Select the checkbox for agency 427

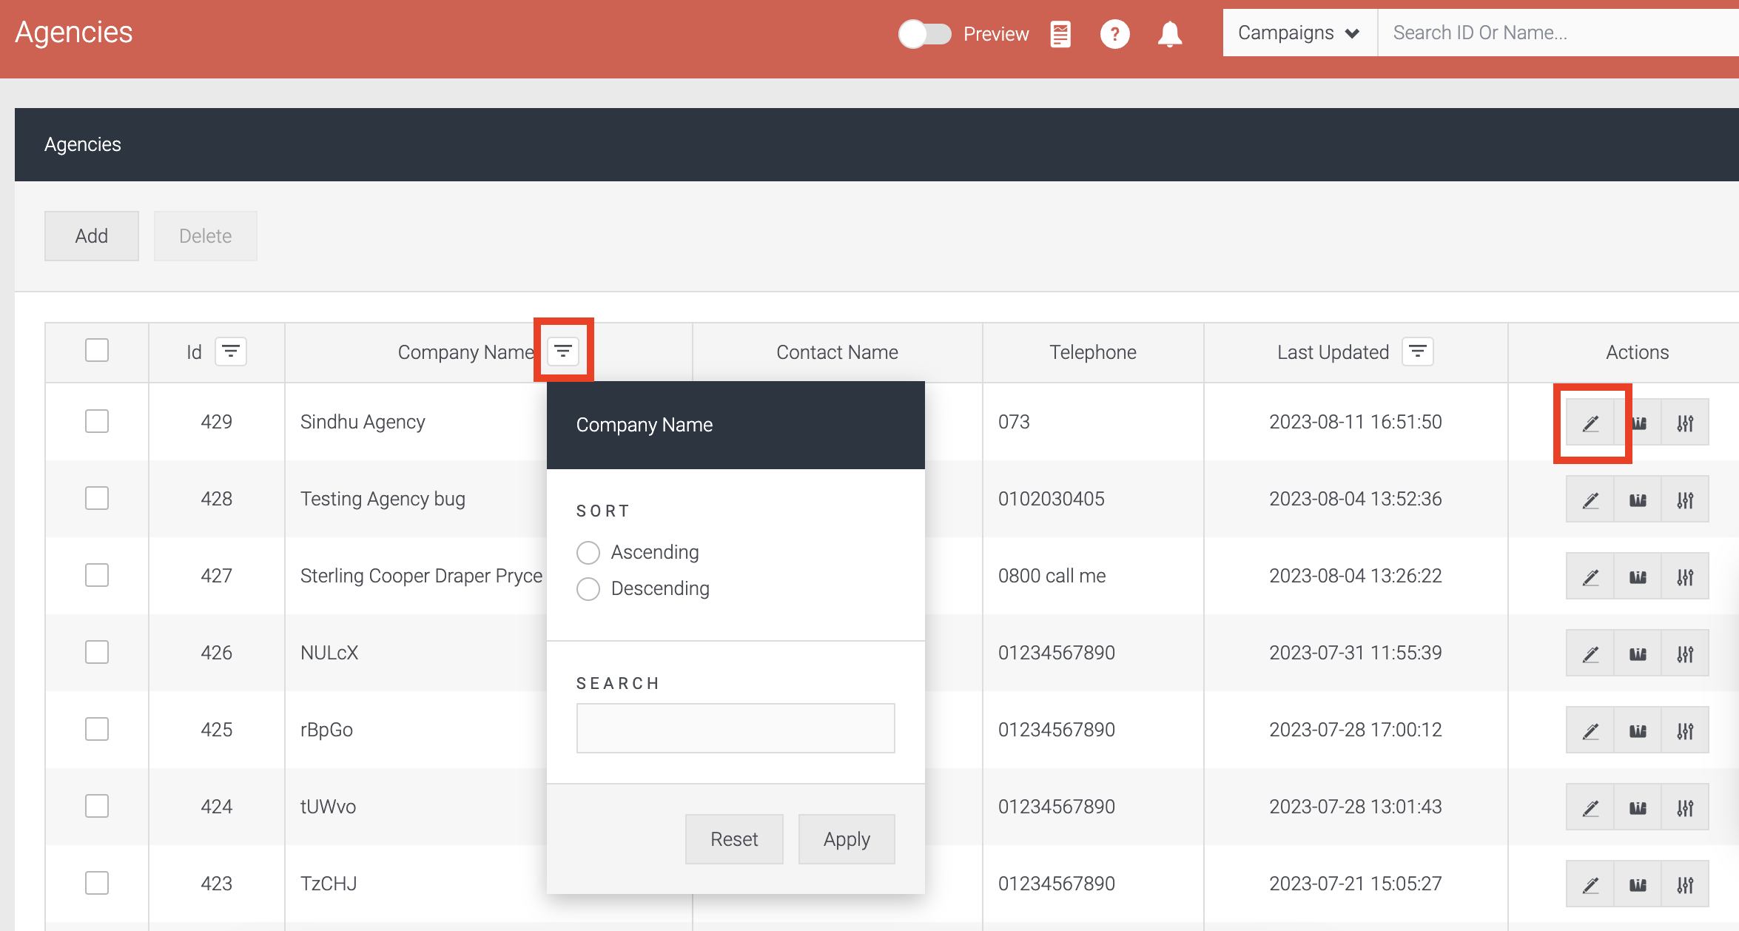point(97,575)
